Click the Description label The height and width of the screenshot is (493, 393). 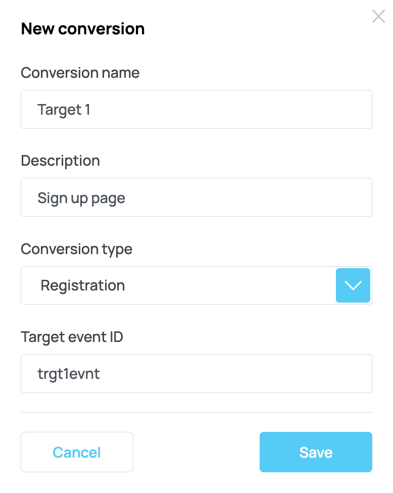pyautogui.click(x=60, y=161)
